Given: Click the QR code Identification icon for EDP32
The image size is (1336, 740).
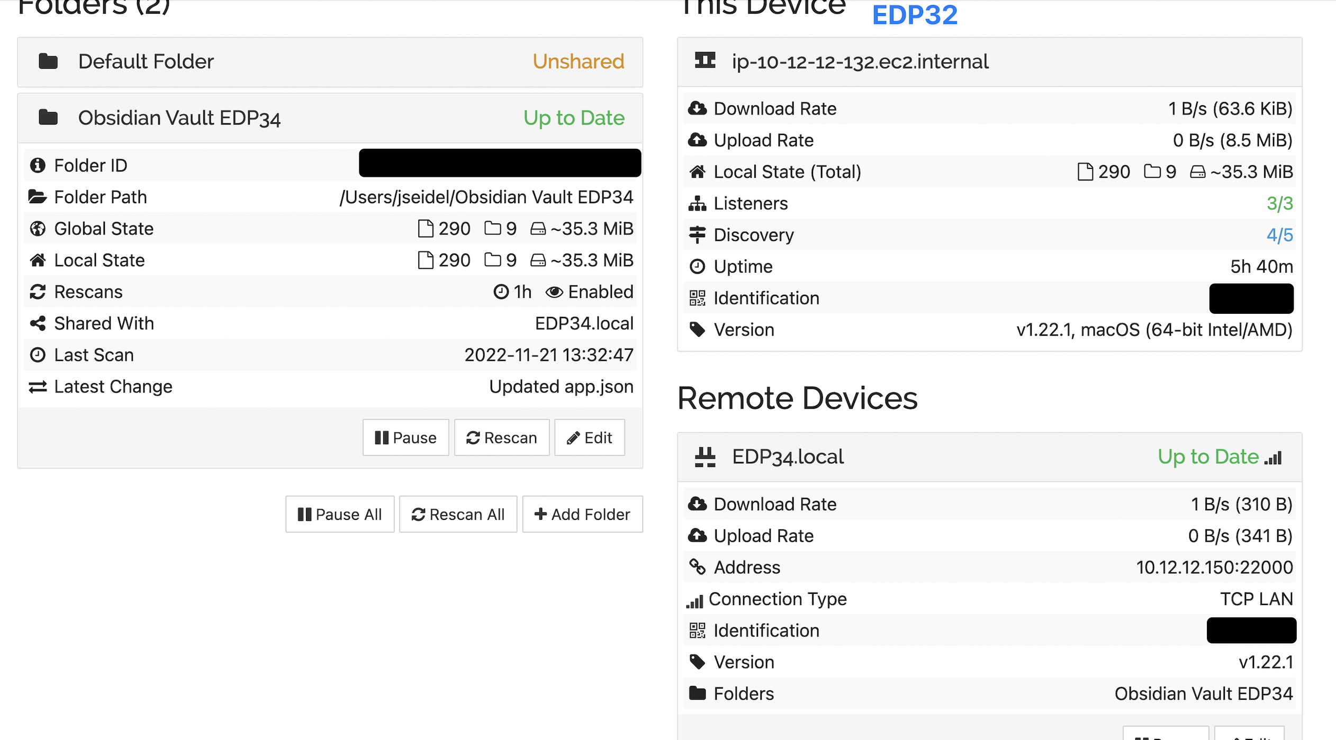Looking at the screenshot, I should 698,298.
